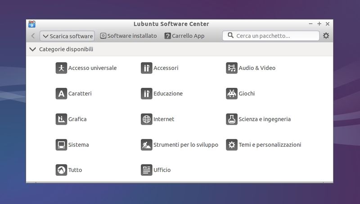Viewport: 360px width, 204px height.
Task: Click the Grafica label
Action: (x=77, y=119)
